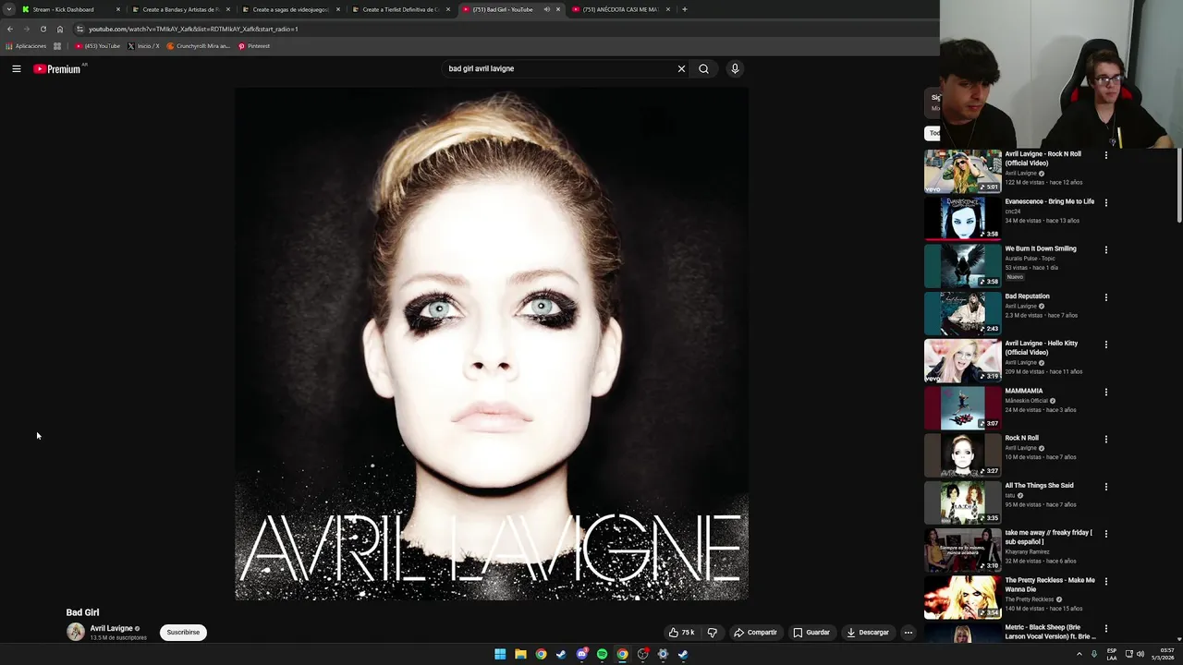Open Discord from the taskbar
The image size is (1183, 665).
[x=581, y=654]
